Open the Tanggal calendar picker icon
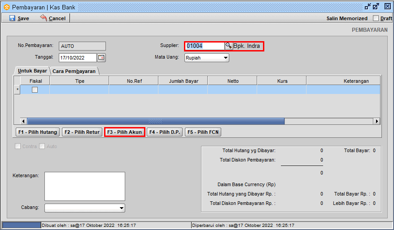The width and height of the screenshot is (394, 230). (101, 58)
